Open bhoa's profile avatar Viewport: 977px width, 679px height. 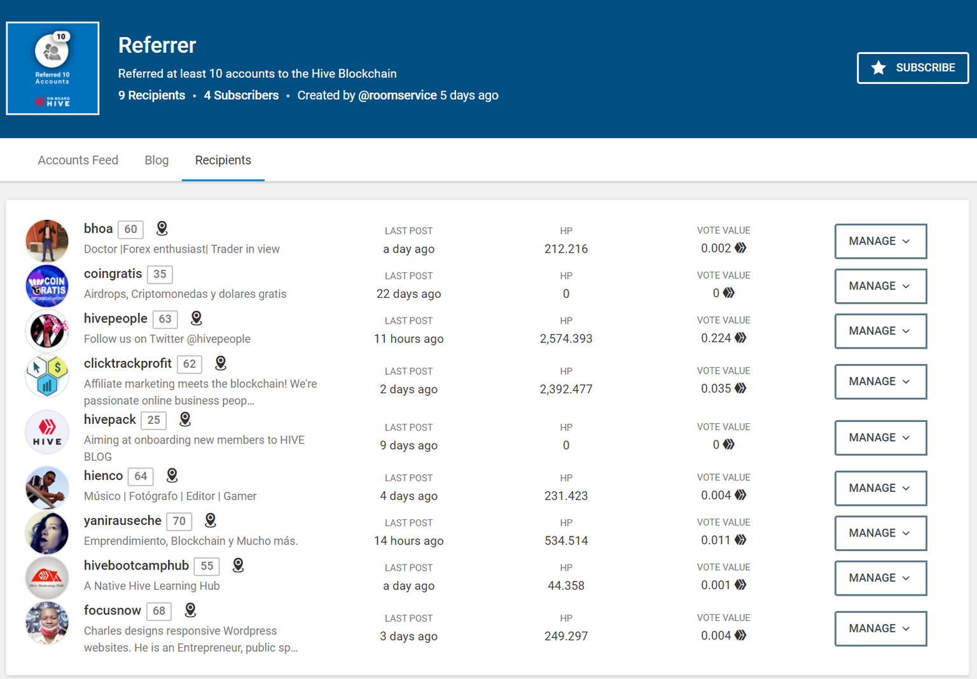coord(47,241)
